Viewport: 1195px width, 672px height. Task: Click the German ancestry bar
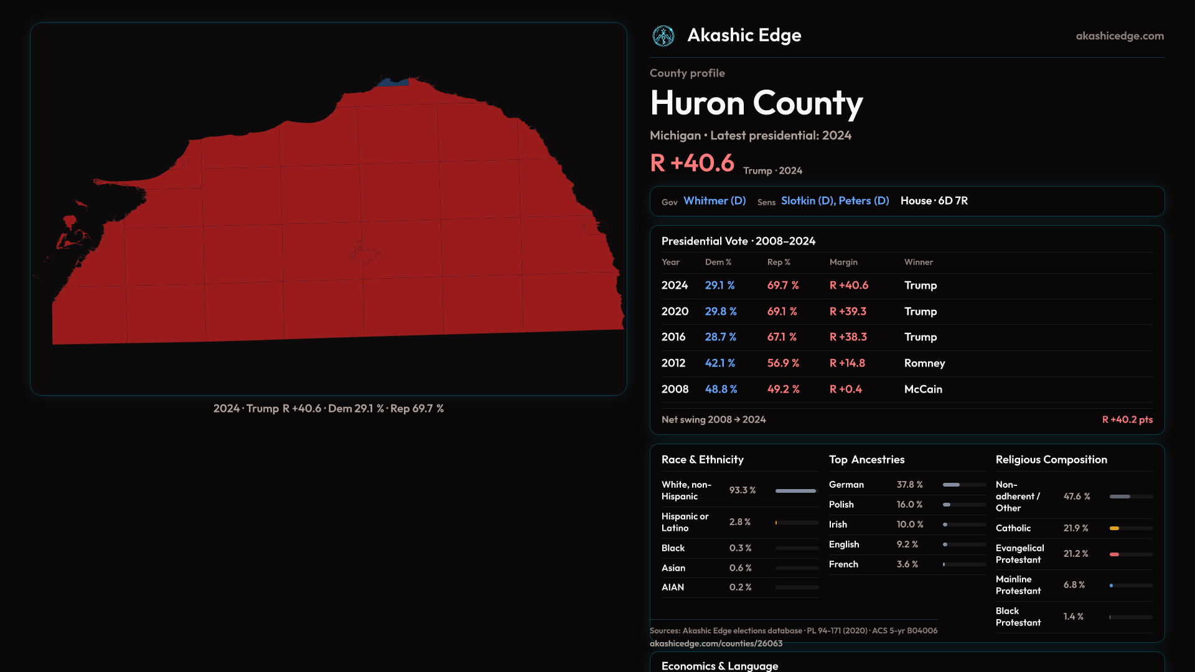point(951,485)
